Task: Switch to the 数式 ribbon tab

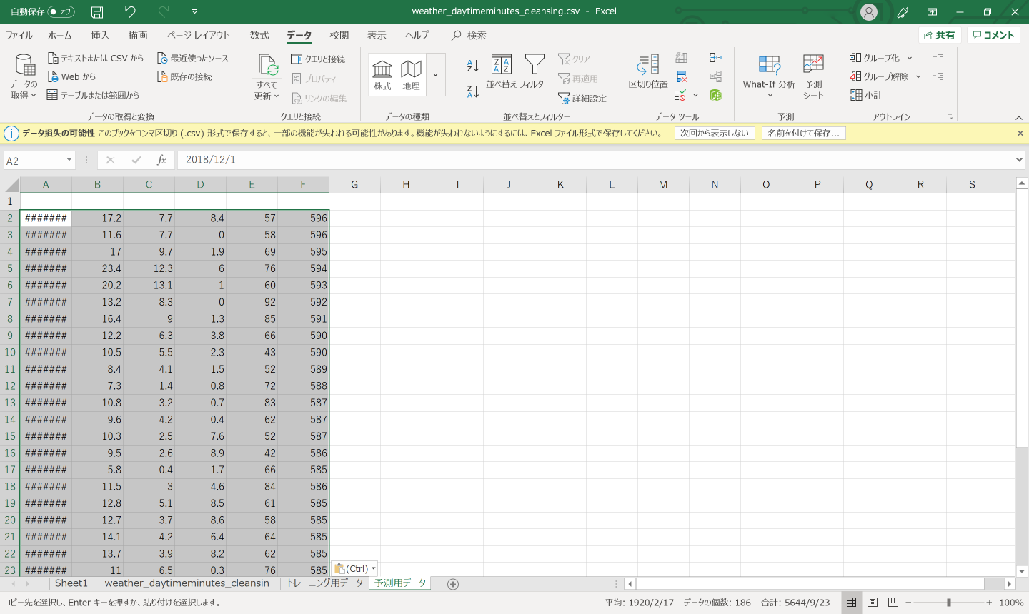Action: pos(259,35)
